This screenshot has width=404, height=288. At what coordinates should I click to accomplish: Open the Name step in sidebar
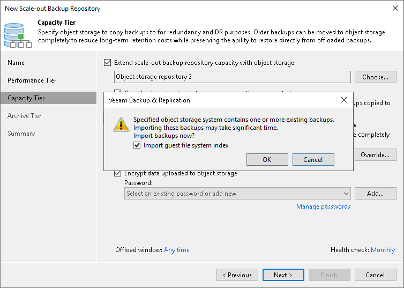tap(16, 63)
